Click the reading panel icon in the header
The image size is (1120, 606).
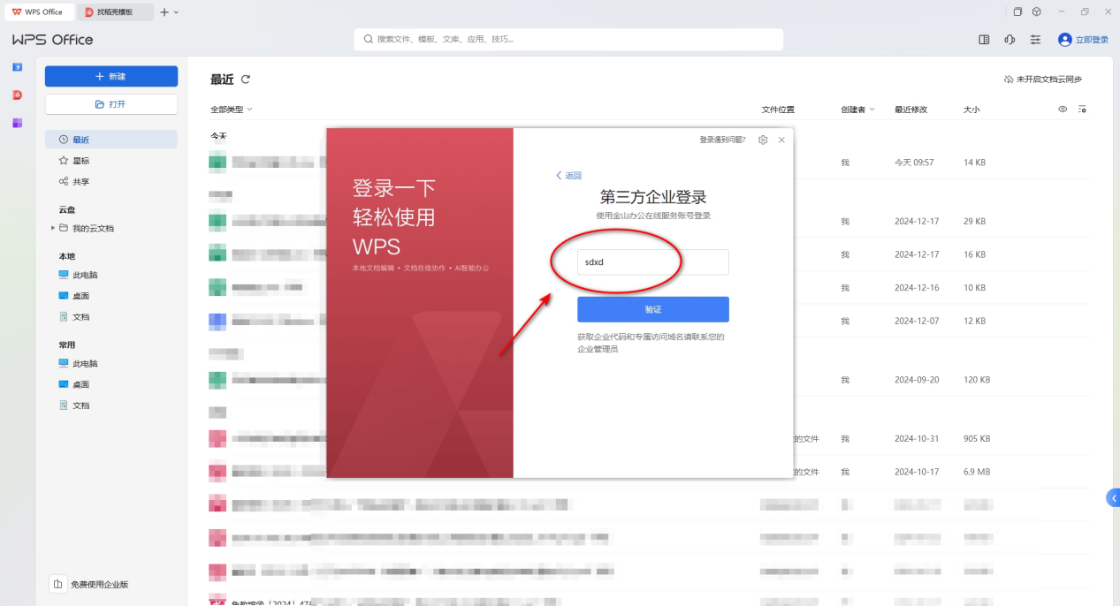(x=984, y=40)
